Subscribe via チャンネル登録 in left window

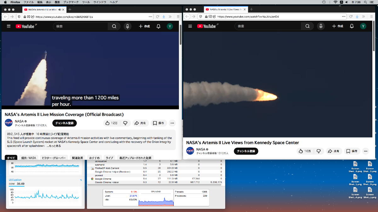pyautogui.click(x=65, y=123)
